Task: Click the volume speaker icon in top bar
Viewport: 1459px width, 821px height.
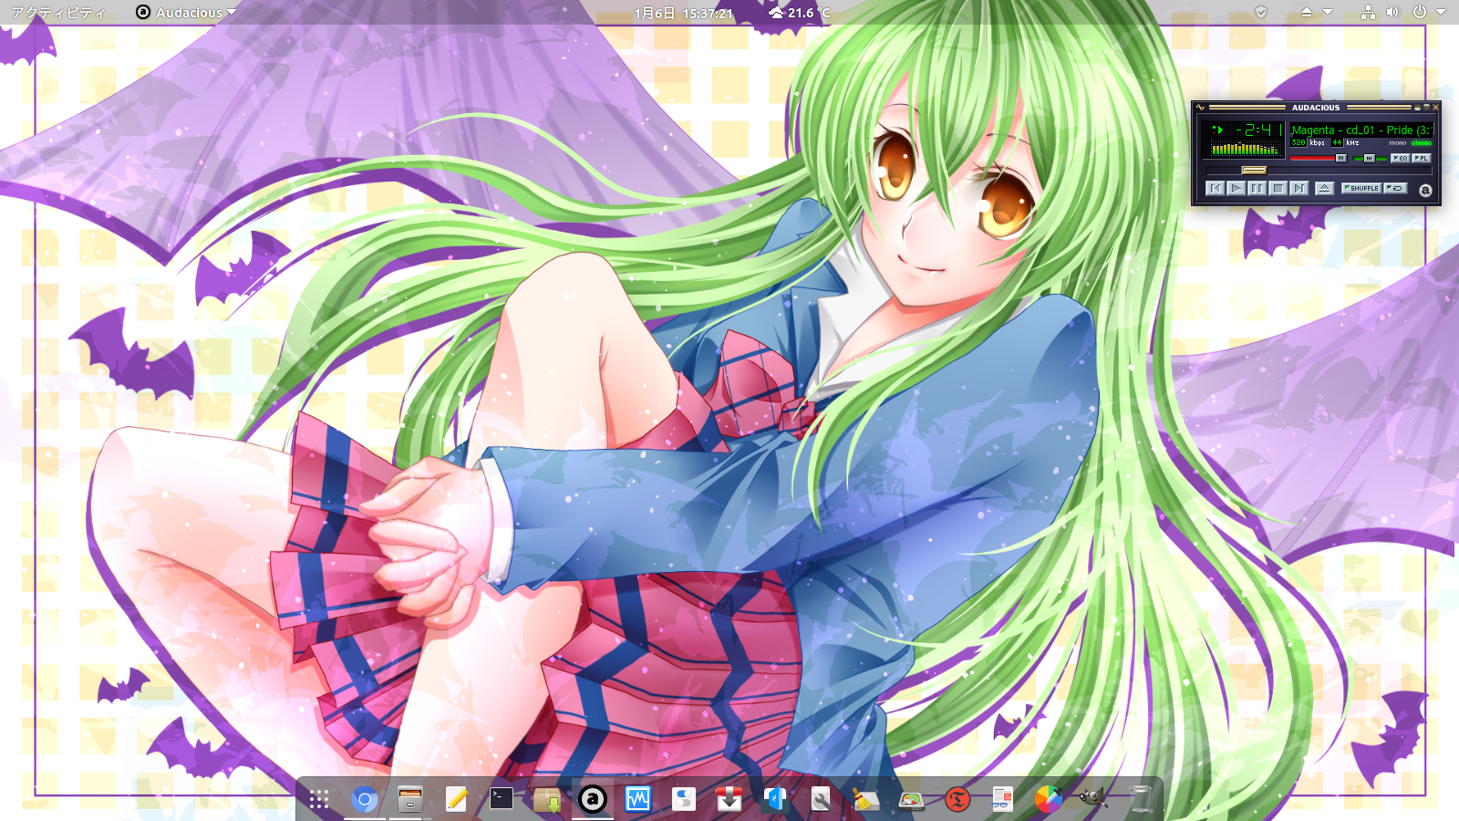Action: click(1392, 12)
